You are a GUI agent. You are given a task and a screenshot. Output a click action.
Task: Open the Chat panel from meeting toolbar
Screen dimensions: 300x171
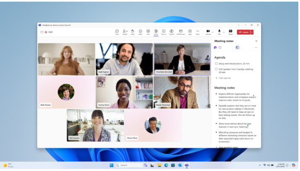pos(117,32)
